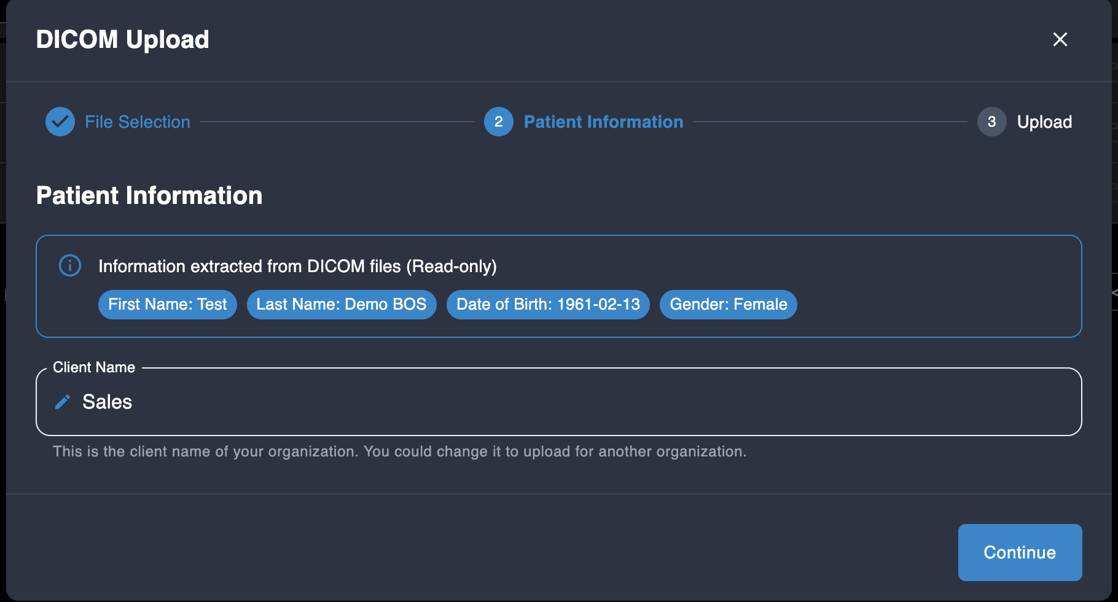The height and width of the screenshot is (602, 1118).
Task: Toggle the completed File Selection step indicator
Action: [x=60, y=122]
